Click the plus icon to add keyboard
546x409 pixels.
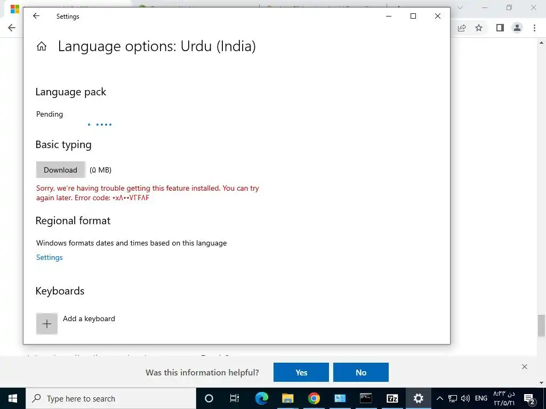click(47, 324)
